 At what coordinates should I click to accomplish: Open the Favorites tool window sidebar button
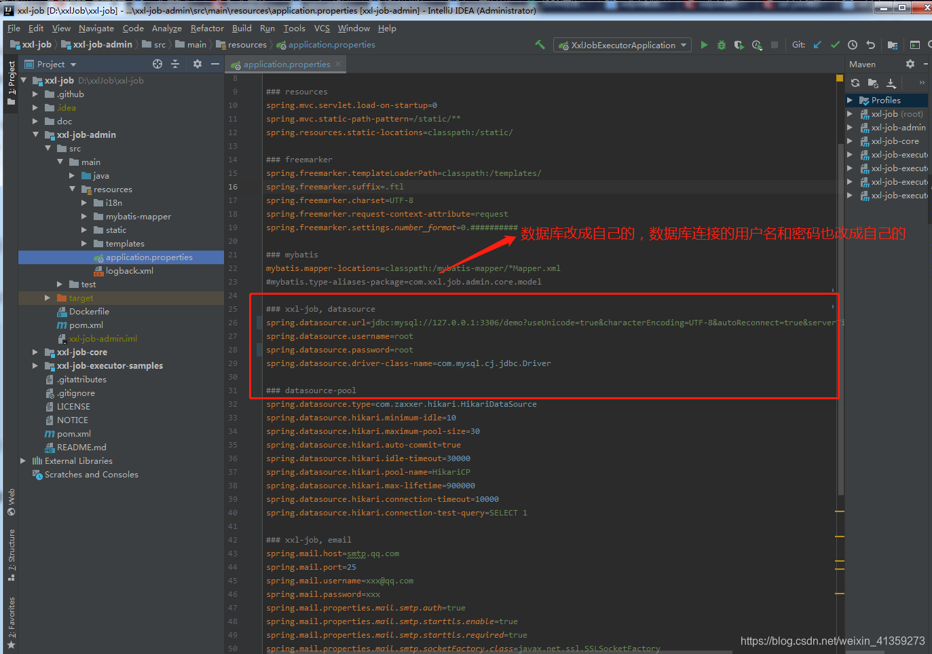pyautogui.click(x=11, y=623)
